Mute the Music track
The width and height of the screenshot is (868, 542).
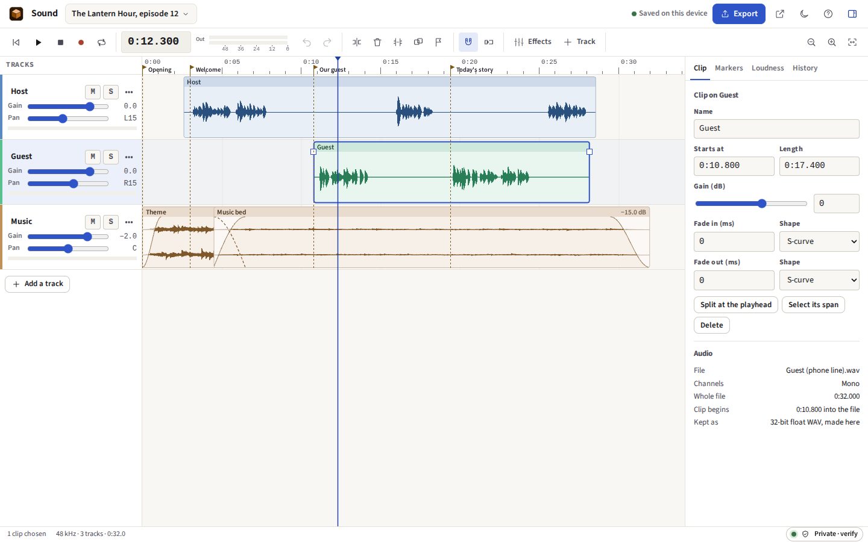[92, 222]
